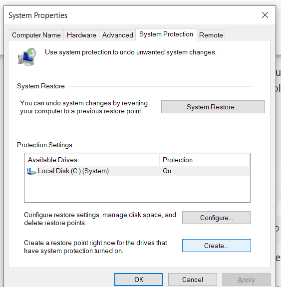The height and width of the screenshot is (287, 281).
Task: Click the greyed-out Apply button
Action: [x=246, y=280]
